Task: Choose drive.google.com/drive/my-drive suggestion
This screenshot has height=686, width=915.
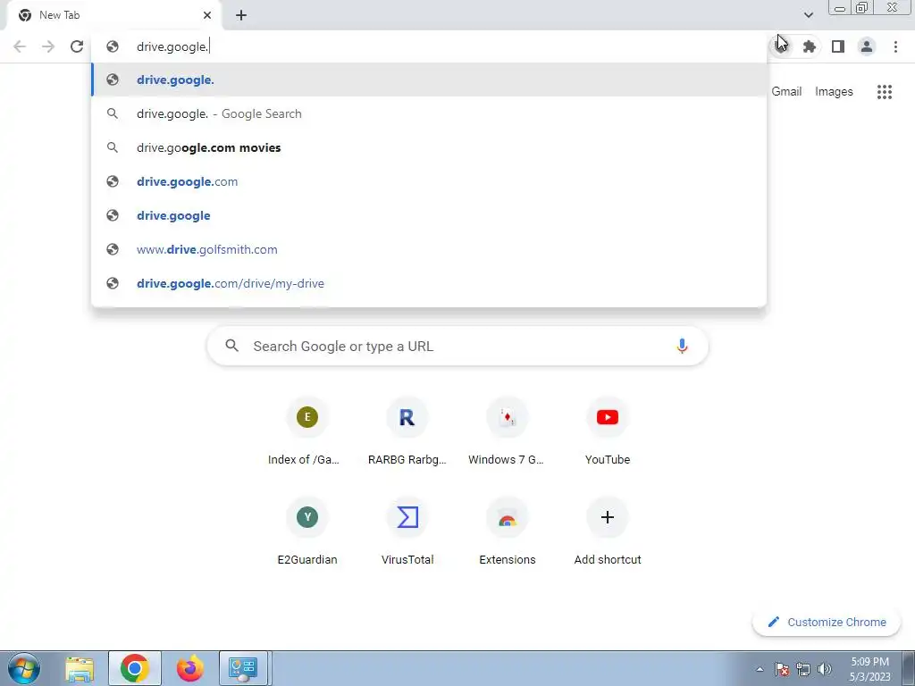Action: point(429,283)
